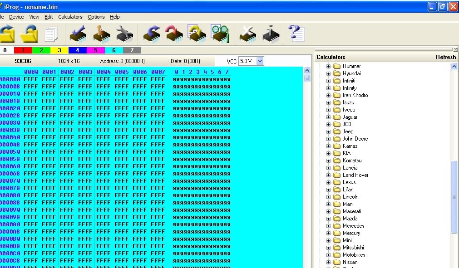Click the 0004 column header
Image resolution: width=459 pixels, height=268 pixels.
[104, 72]
